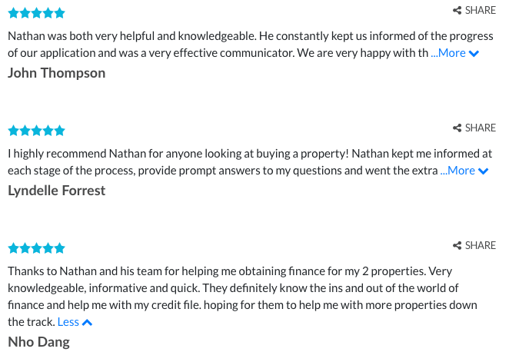Click down chevron on Lyndelle Forrest's review
This screenshot has width=509, height=362.
(484, 171)
